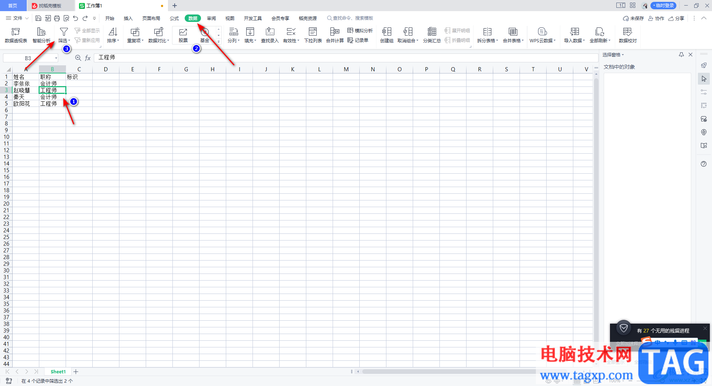Screen dimensions: 712x386
Task: Click the Collaborate (协作) button
Action: click(656, 18)
